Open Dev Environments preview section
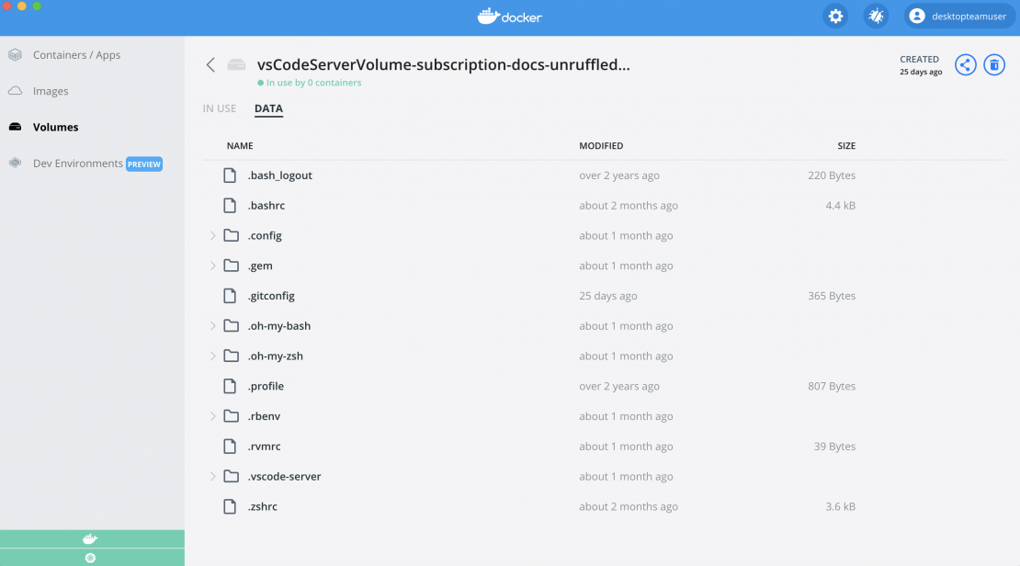Image resolution: width=1020 pixels, height=566 pixels. tap(78, 164)
